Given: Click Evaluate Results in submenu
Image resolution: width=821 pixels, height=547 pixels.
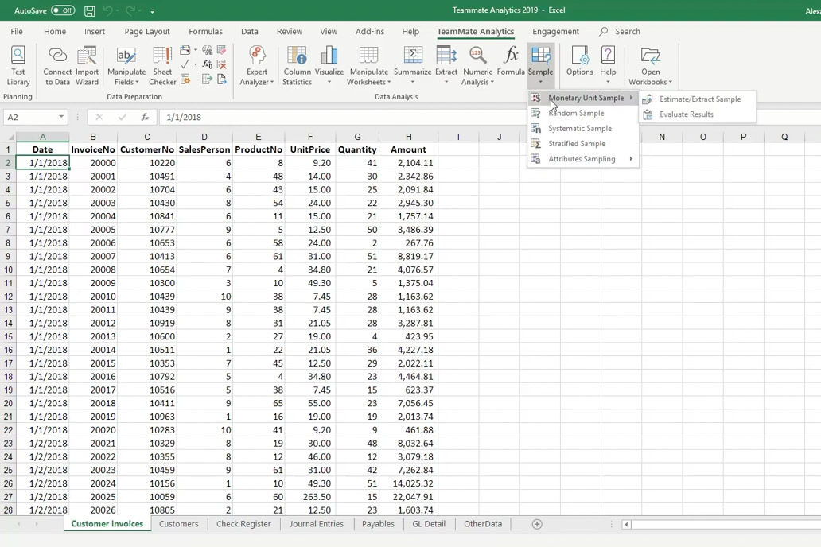Looking at the screenshot, I should [x=686, y=114].
